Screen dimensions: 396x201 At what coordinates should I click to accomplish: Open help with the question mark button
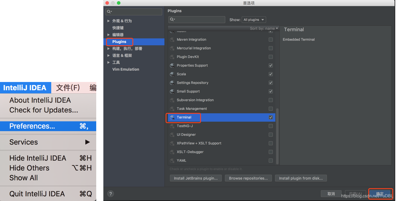point(111,194)
